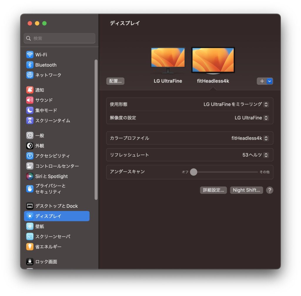The width and height of the screenshot is (301, 296).
Task: Expand the 解像度の設定 popup menu
Action: 266,118
